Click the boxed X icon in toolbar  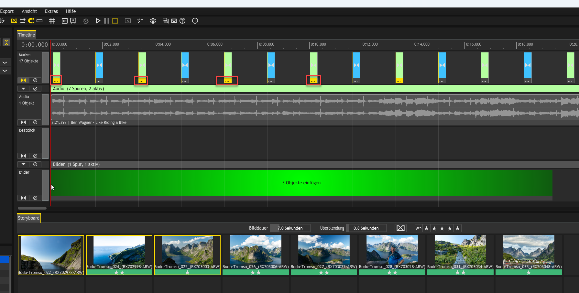128,21
